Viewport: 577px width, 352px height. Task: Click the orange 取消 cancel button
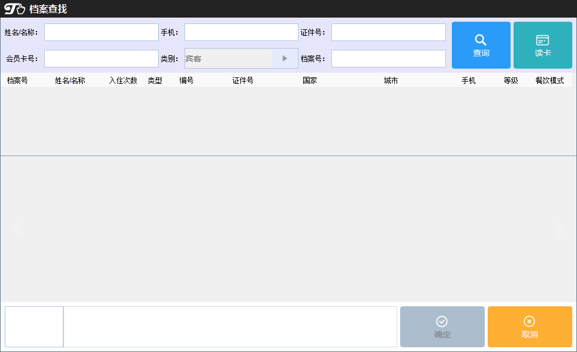[530, 327]
